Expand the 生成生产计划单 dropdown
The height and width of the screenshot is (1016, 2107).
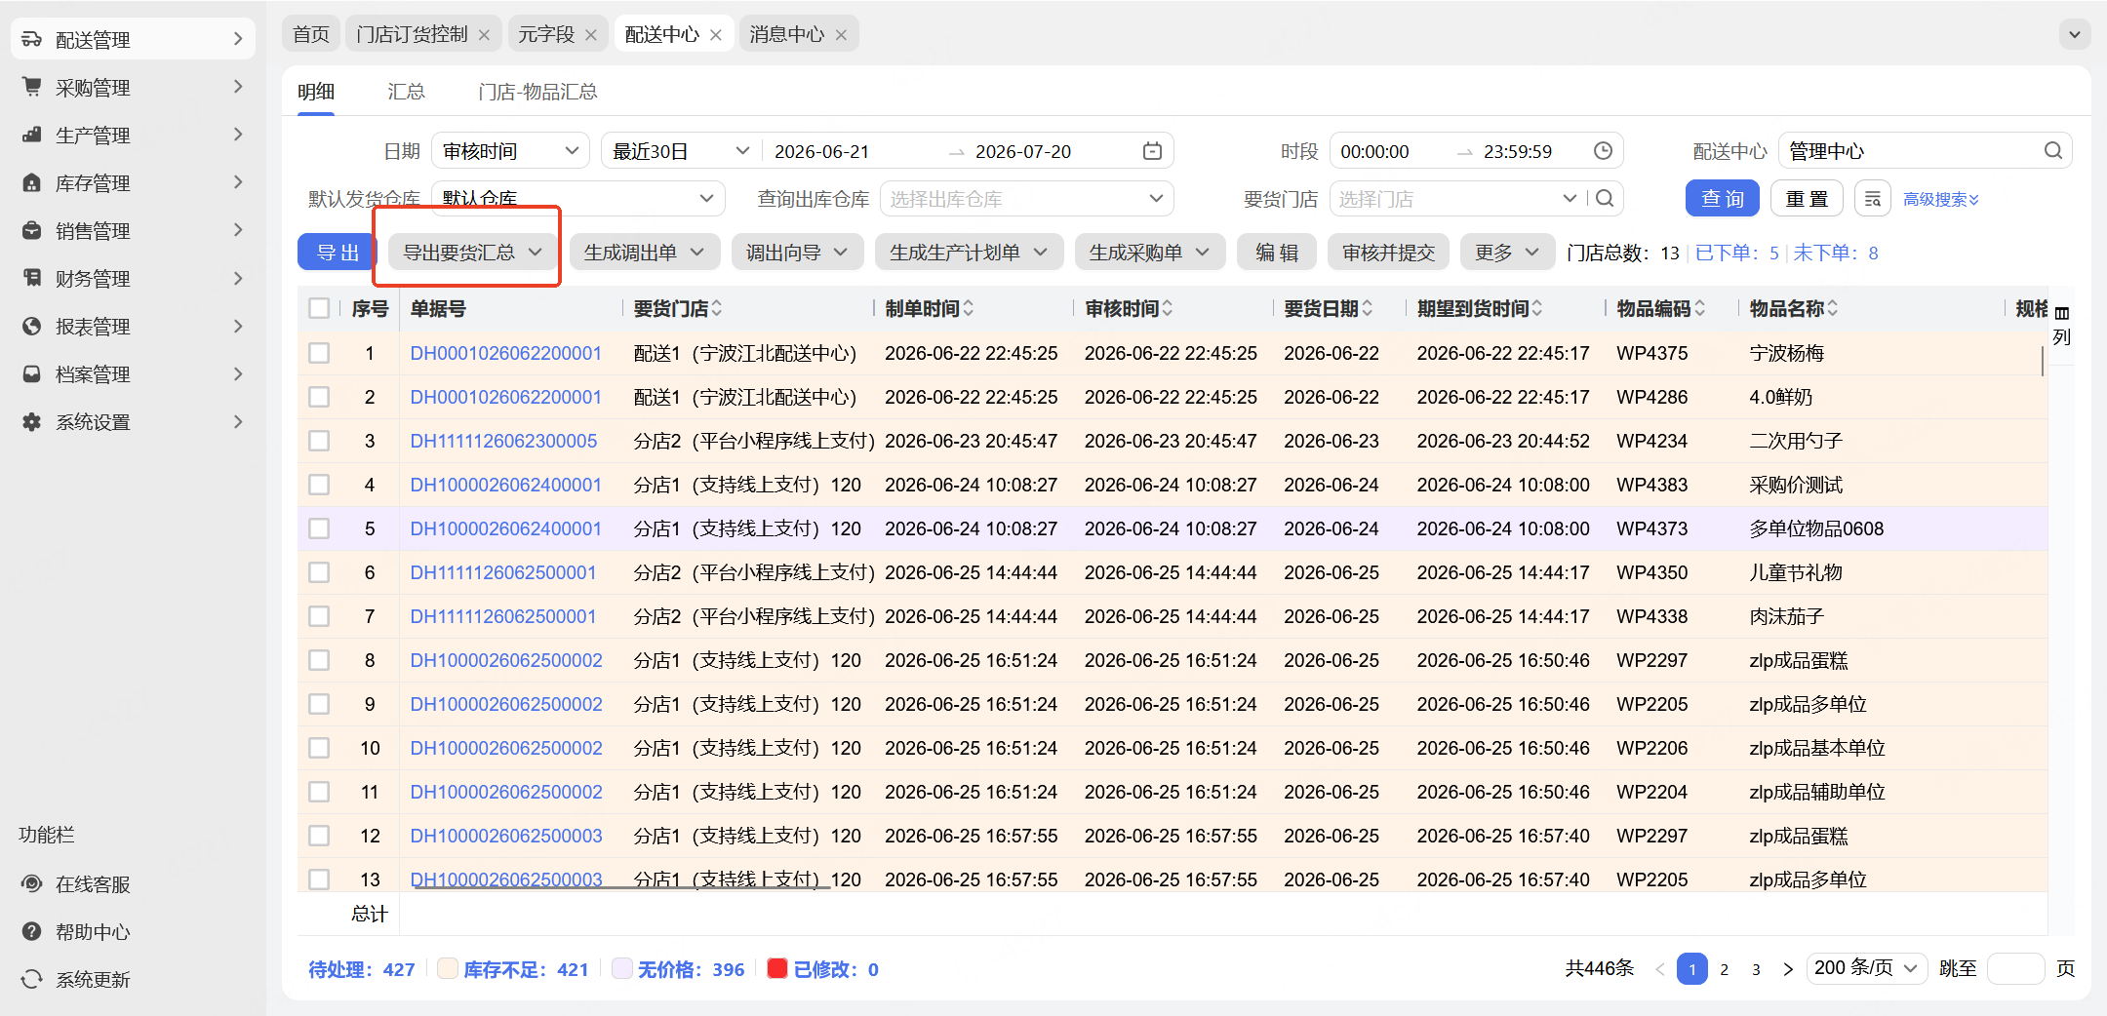969,254
